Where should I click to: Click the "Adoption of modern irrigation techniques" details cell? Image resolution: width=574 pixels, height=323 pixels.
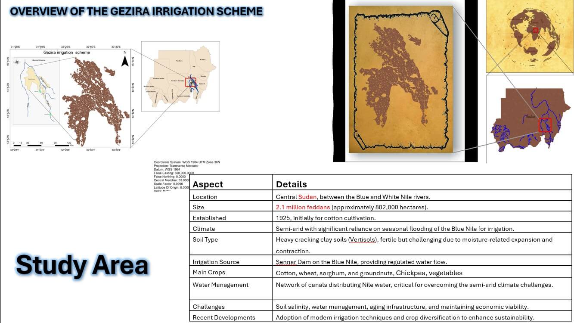pos(422,317)
